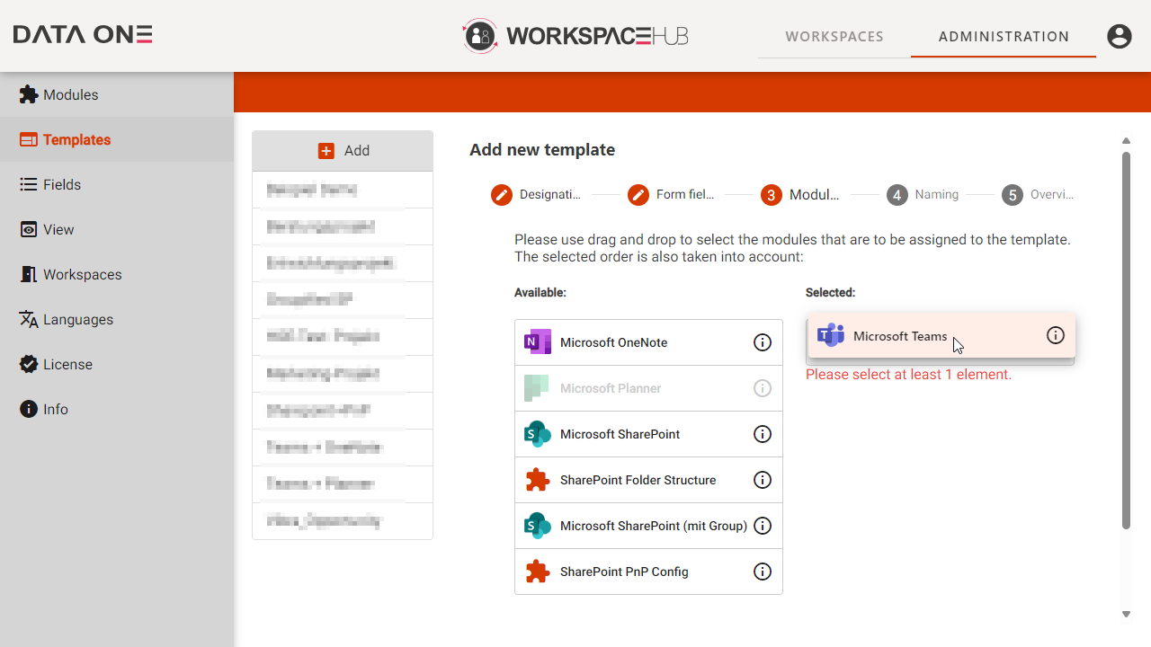Show info for Microsoft SharePoint (mit Group)
This screenshot has width=1151, height=647.
(763, 526)
